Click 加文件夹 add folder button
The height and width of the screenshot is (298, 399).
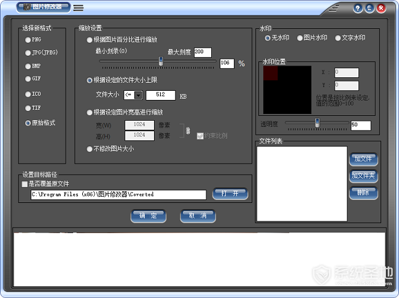(363, 176)
